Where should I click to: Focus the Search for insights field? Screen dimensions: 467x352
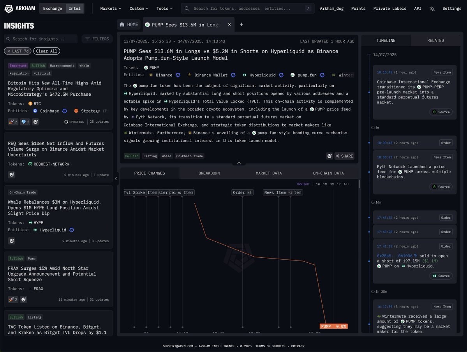coord(41,39)
